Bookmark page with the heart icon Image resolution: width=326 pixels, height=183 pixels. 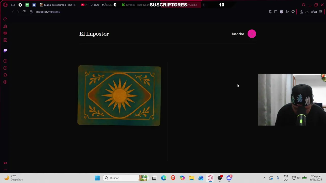point(293,12)
